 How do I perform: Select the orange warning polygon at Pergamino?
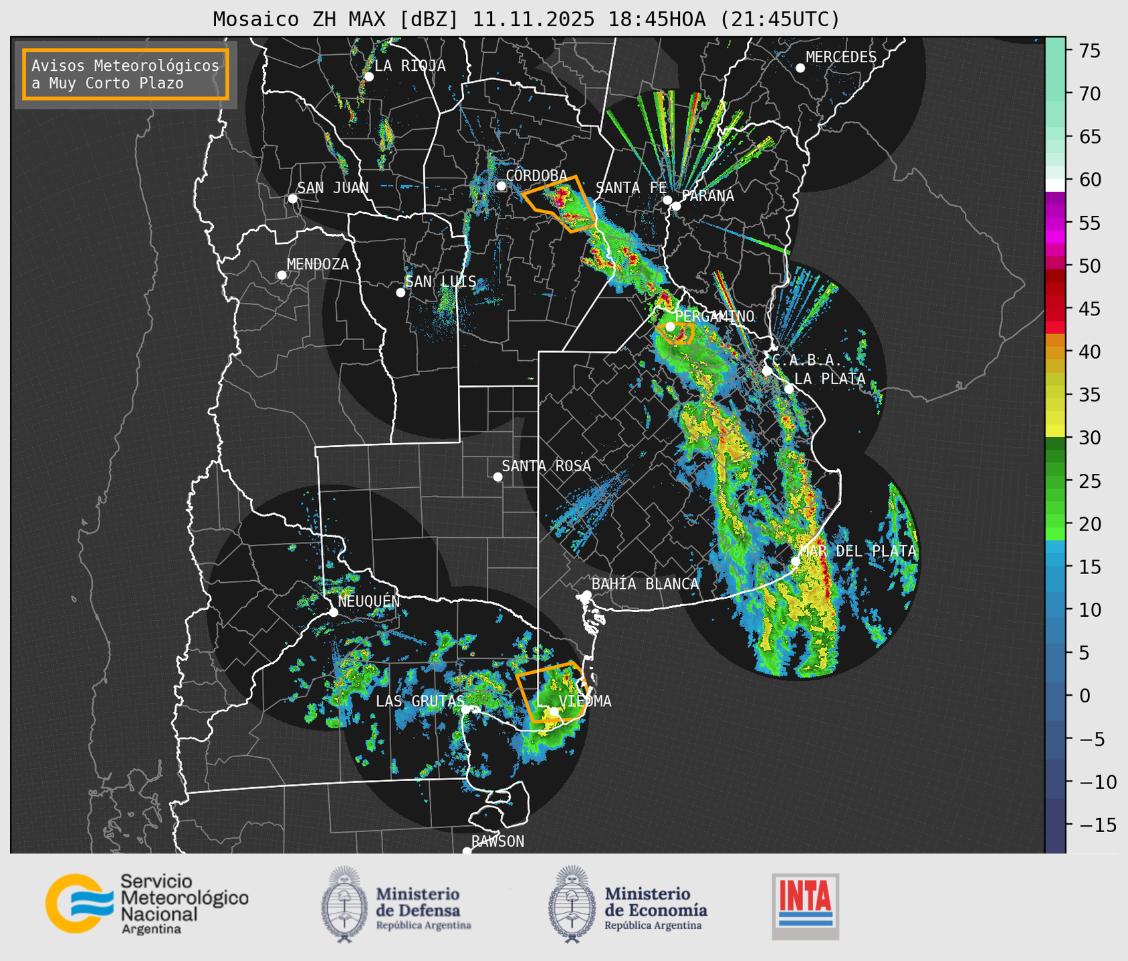(x=675, y=333)
